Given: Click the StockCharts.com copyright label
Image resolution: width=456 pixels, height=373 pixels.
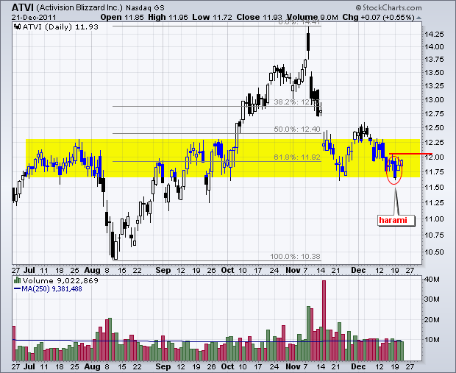Looking at the screenshot, I should (x=388, y=7).
